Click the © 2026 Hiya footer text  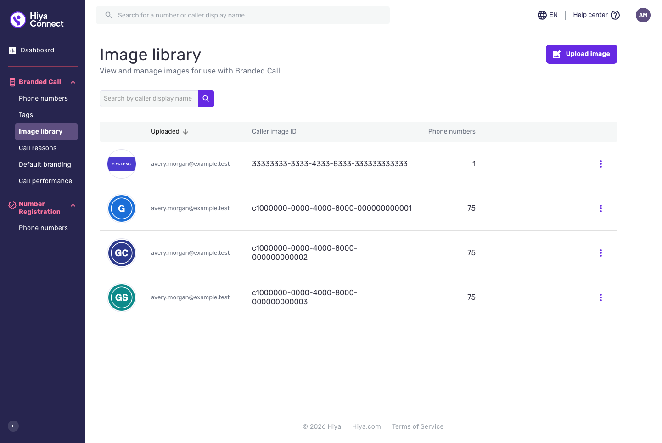[x=322, y=427]
